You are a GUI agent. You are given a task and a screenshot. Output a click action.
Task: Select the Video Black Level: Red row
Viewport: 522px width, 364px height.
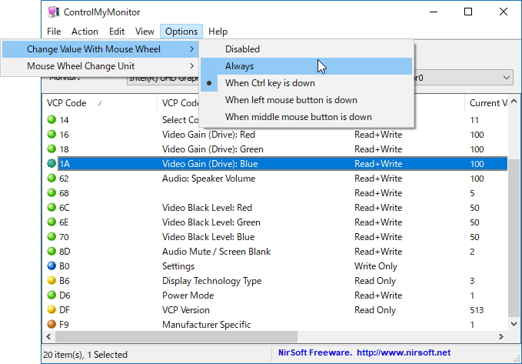click(x=275, y=208)
